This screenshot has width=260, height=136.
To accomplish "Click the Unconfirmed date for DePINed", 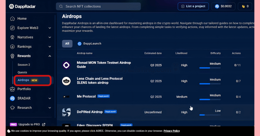I will pos(153,112).
